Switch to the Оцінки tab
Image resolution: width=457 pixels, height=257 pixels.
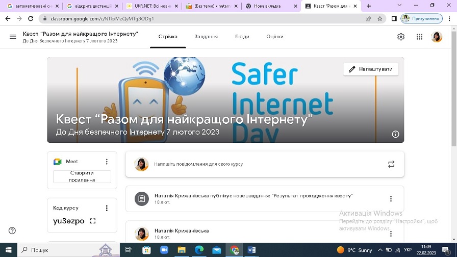[275, 37]
